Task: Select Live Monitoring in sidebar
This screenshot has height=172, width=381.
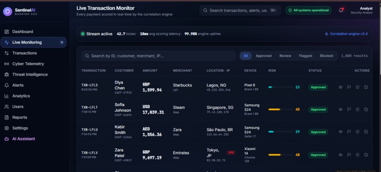Action: point(34,42)
